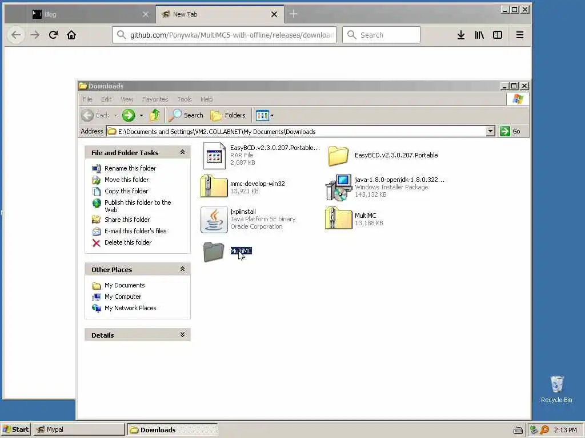The height and width of the screenshot is (438, 585).
Task: Click the highlighted MultiMC folder name
Action: pyautogui.click(x=241, y=251)
